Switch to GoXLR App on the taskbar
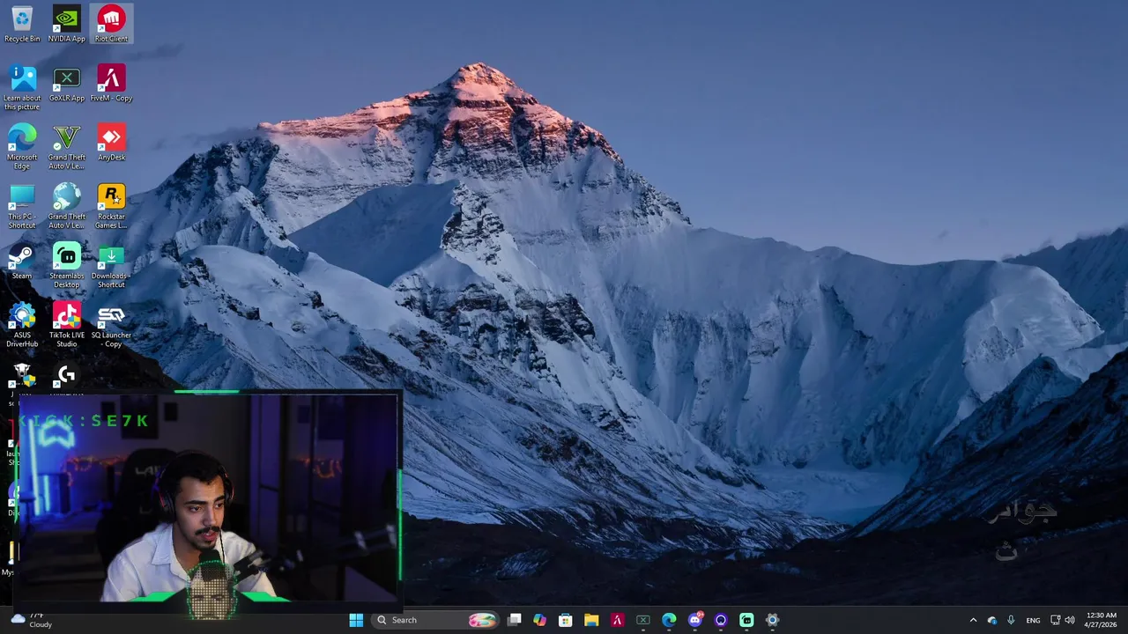This screenshot has height=634, width=1128. (643, 620)
